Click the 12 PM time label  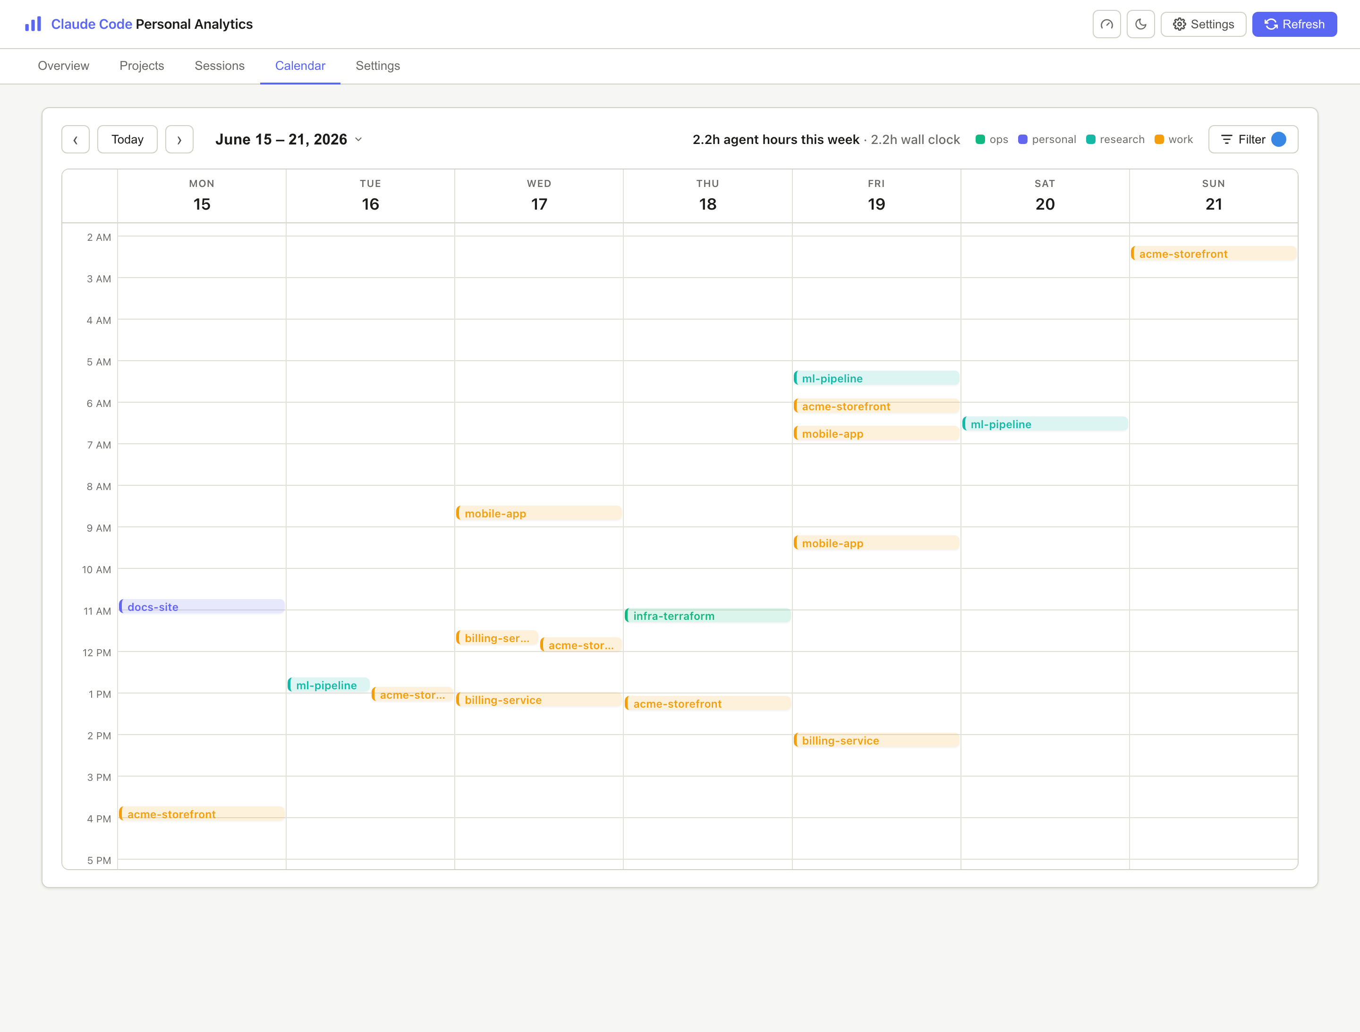coord(96,653)
